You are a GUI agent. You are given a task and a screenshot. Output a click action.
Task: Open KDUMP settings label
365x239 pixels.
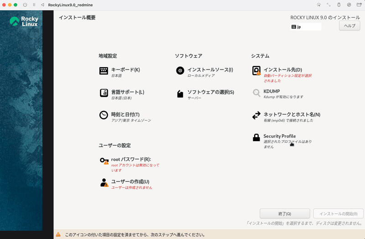click(x=271, y=91)
